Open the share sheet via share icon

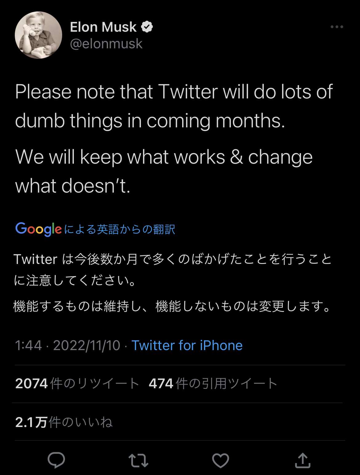303,460
